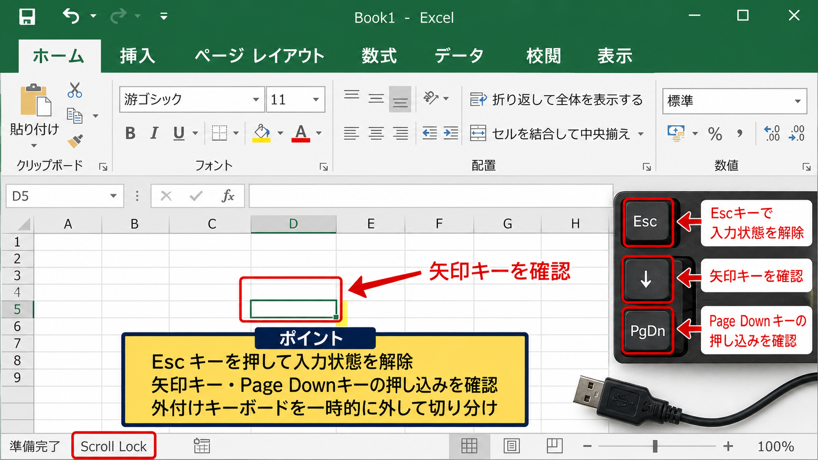
Task: Click セルを結合して中央揃え merge button
Action: point(557,133)
